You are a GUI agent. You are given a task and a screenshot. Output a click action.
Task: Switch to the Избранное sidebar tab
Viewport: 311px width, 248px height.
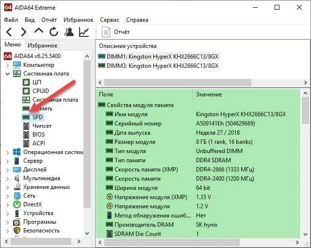pyautogui.click(x=42, y=46)
